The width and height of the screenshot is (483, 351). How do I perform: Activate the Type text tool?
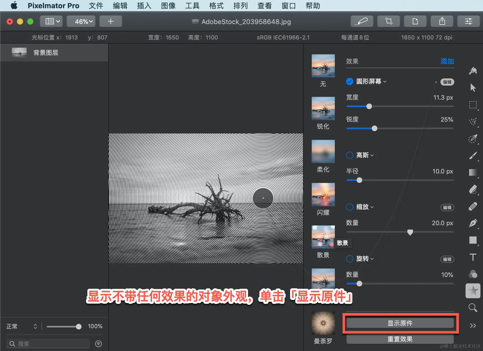coord(473,257)
